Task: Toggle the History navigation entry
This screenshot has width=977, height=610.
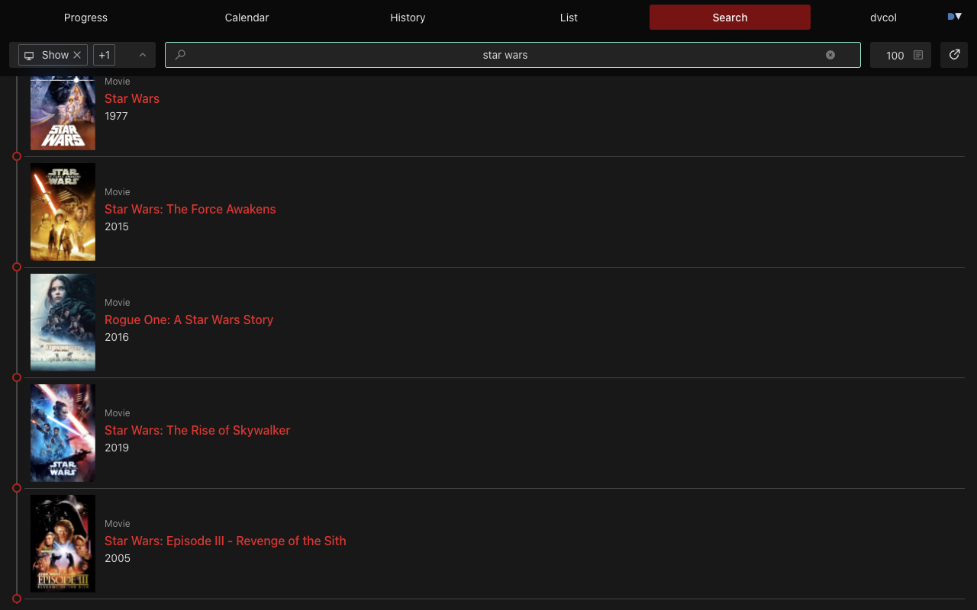Action: pyautogui.click(x=408, y=18)
